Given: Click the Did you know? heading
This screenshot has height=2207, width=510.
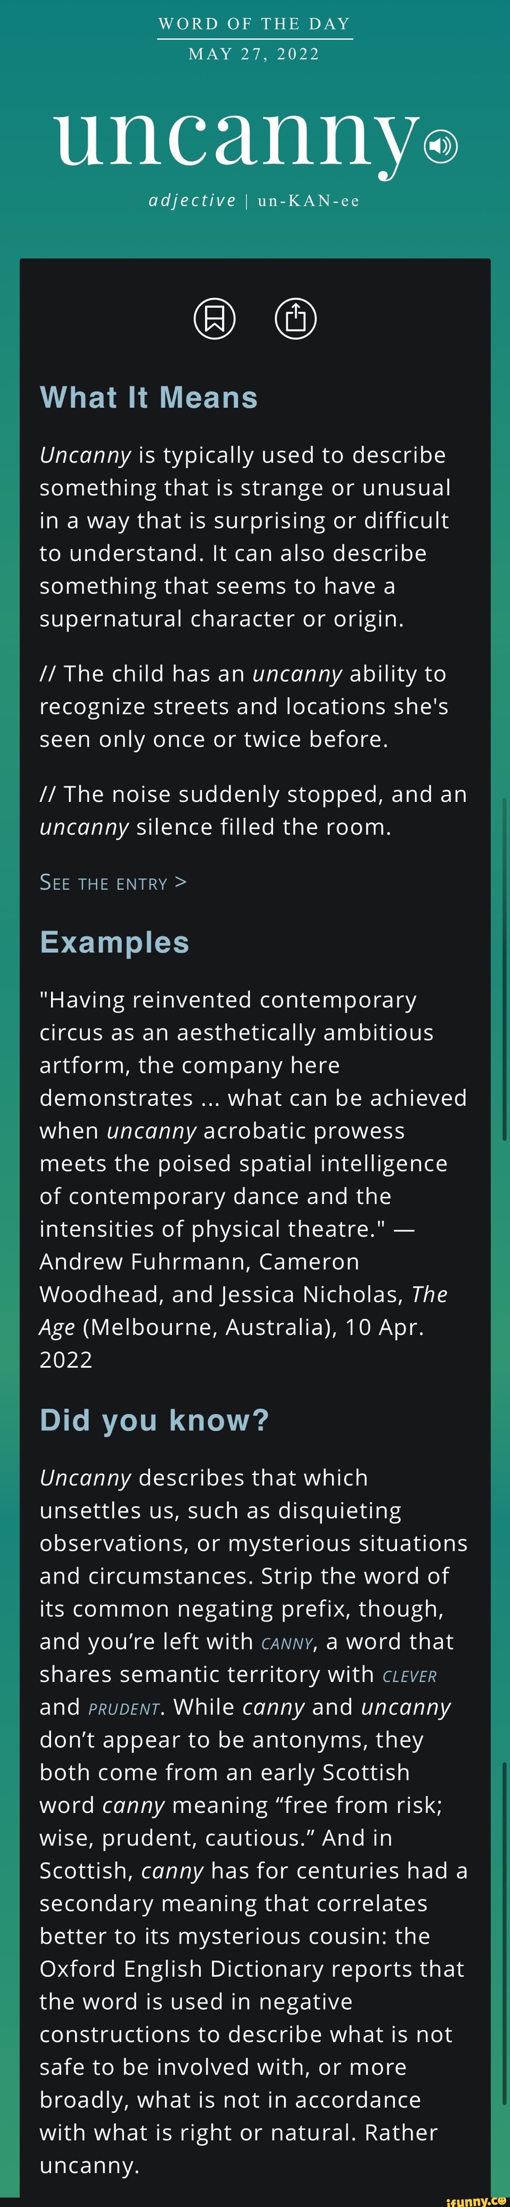Looking at the screenshot, I should pos(155,1421).
